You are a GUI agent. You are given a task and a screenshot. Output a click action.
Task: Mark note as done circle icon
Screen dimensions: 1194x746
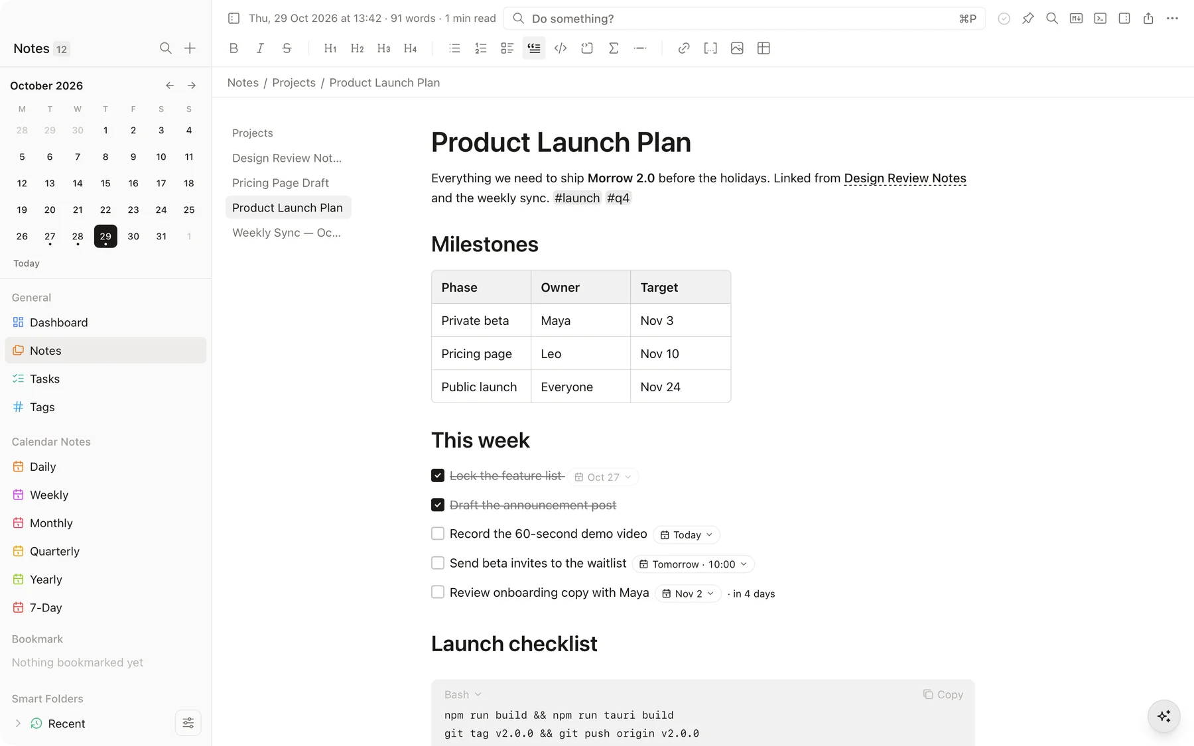tap(1004, 19)
